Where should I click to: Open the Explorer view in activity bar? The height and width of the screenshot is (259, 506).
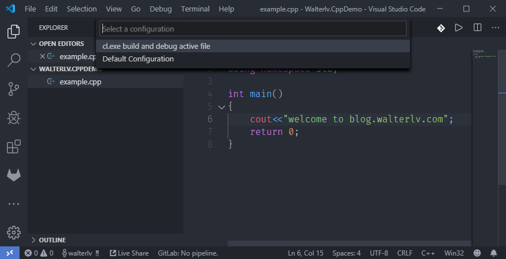tap(13, 32)
